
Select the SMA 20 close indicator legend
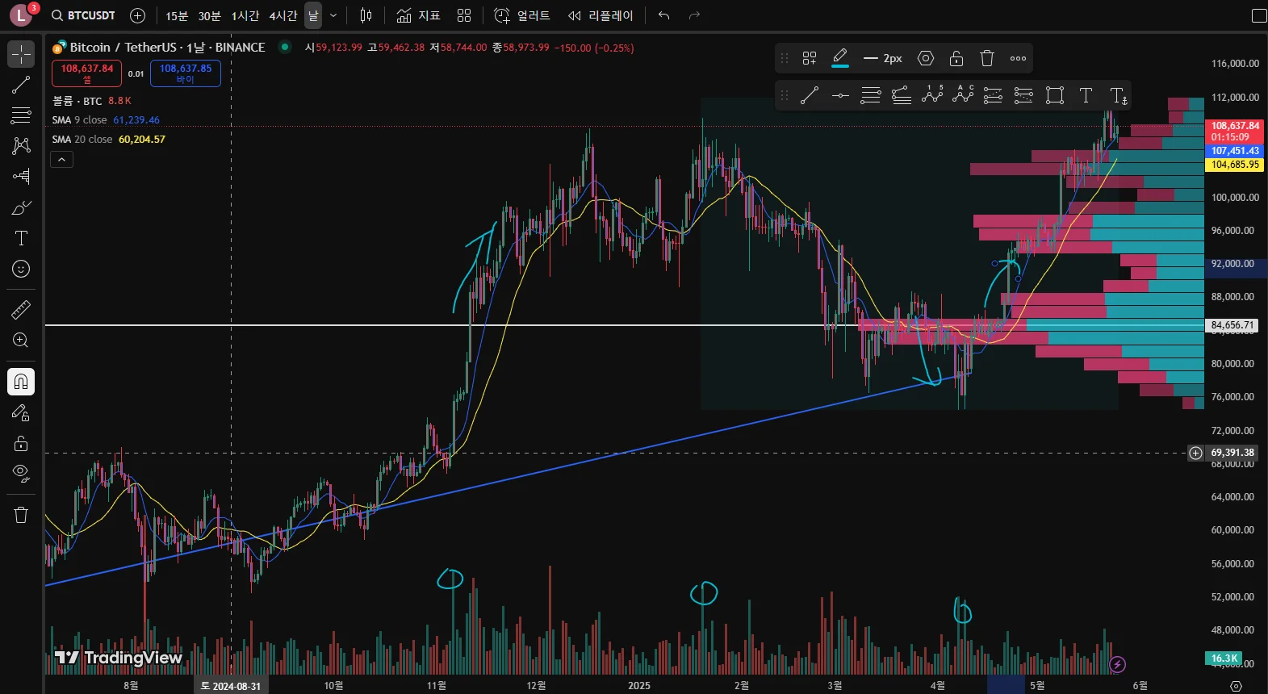(x=108, y=139)
